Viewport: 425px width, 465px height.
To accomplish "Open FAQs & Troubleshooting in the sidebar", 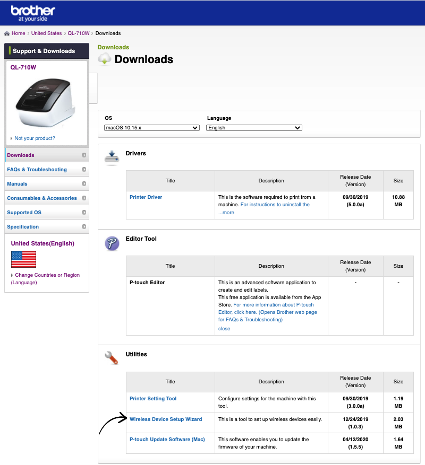I will (x=37, y=170).
